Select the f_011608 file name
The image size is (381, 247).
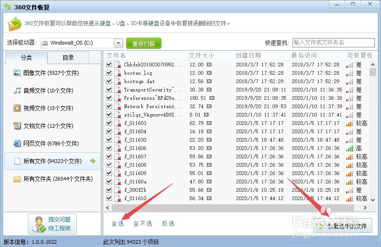[135, 165]
